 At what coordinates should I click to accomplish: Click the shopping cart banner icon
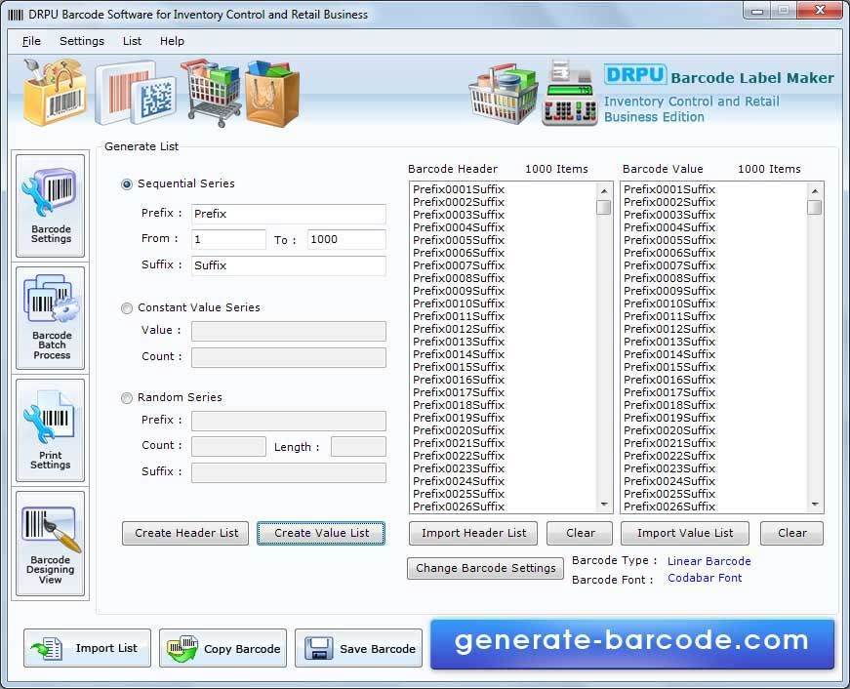[x=212, y=92]
